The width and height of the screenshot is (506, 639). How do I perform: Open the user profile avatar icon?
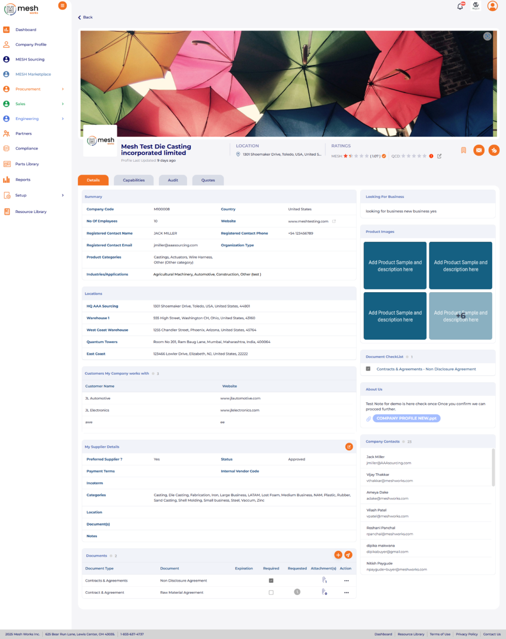click(x=492, y=6)
